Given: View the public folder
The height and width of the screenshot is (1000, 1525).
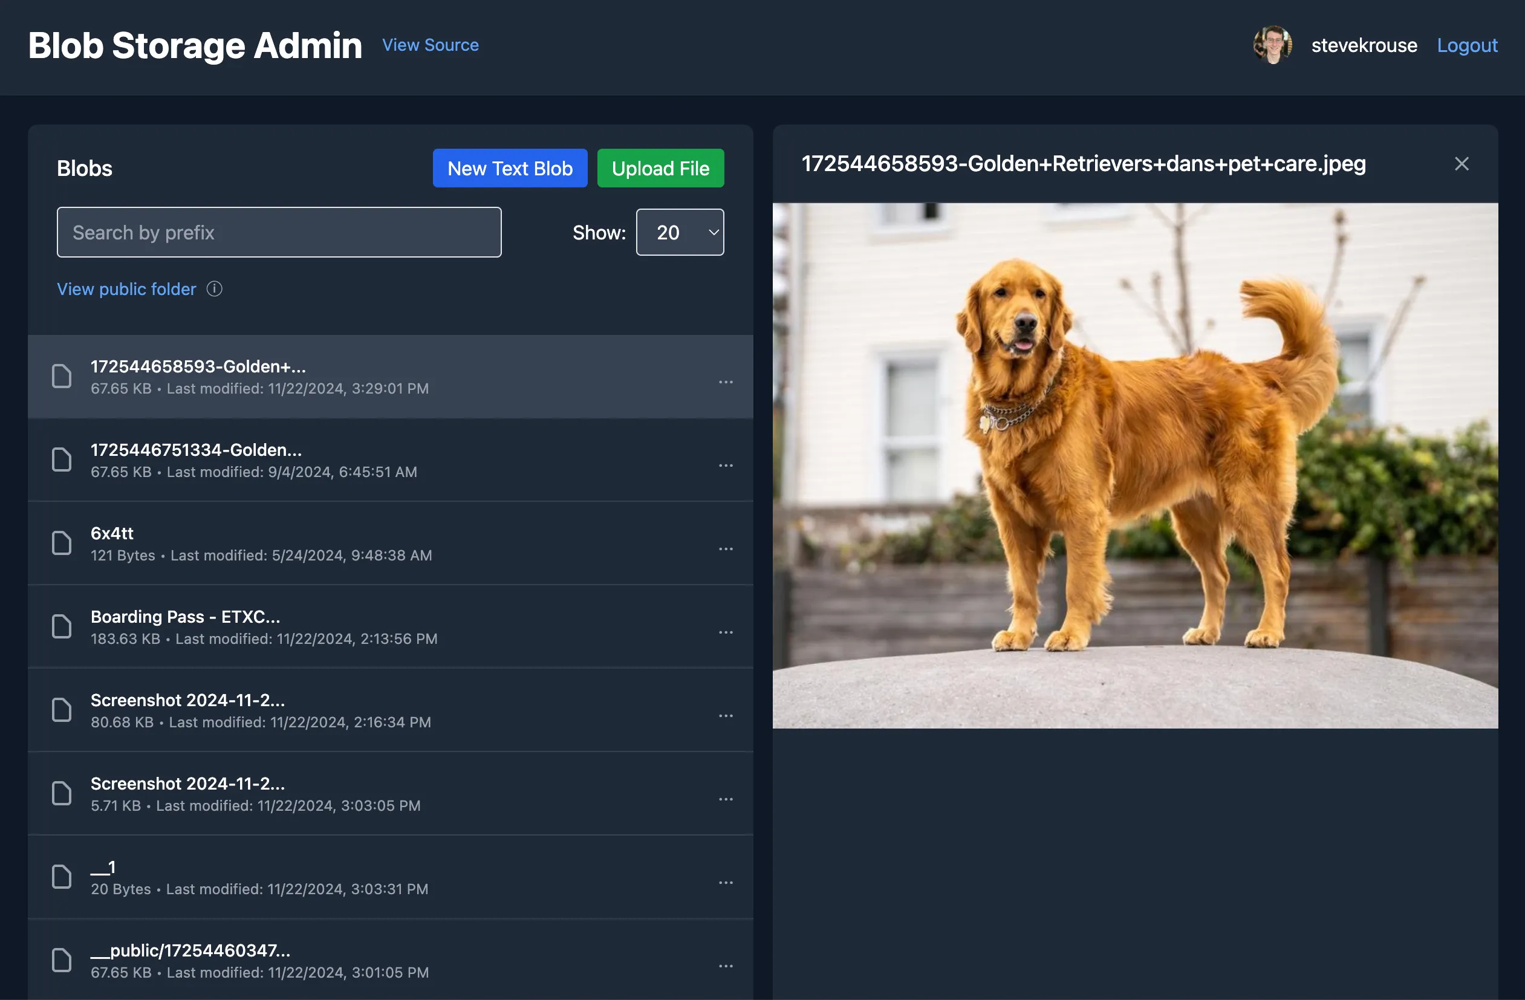Looking at the screenshot, I should click(126, 289).
